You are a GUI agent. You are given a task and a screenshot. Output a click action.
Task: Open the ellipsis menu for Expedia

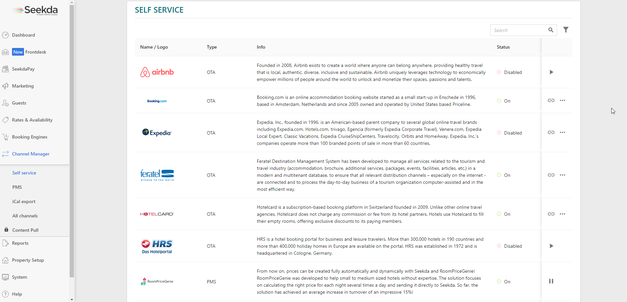point(563,132)
